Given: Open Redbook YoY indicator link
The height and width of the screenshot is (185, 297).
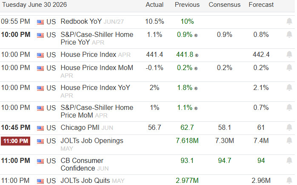Looking at the screenshot, I should point(81,22).
